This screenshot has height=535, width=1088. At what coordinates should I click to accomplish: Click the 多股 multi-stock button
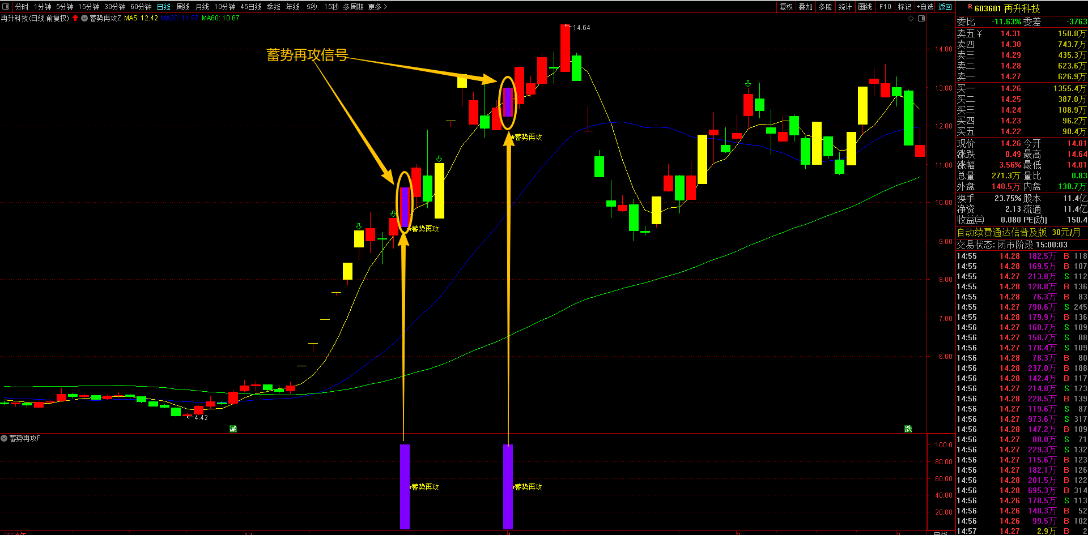[x=826, y=7]
